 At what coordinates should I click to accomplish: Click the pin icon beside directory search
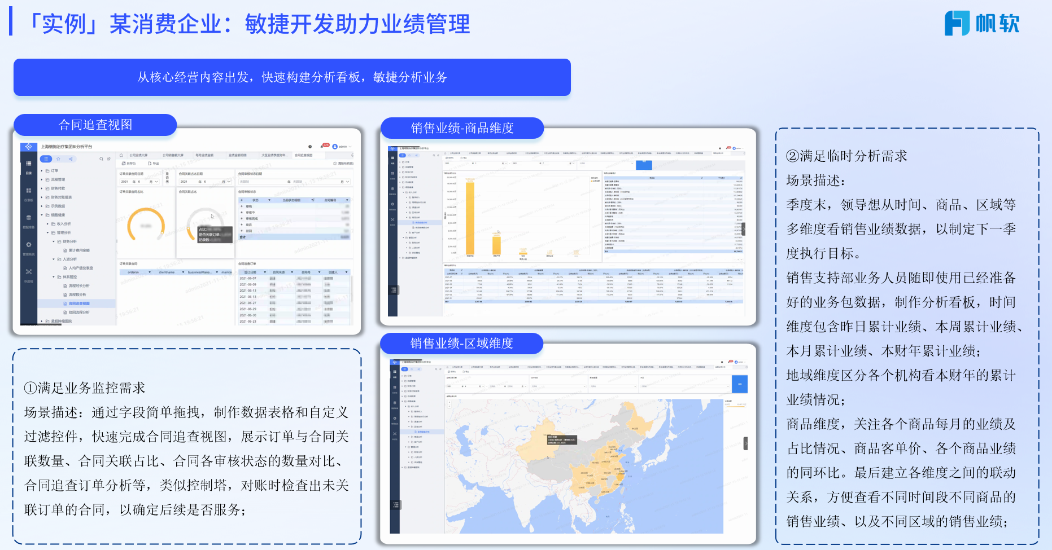109,159
